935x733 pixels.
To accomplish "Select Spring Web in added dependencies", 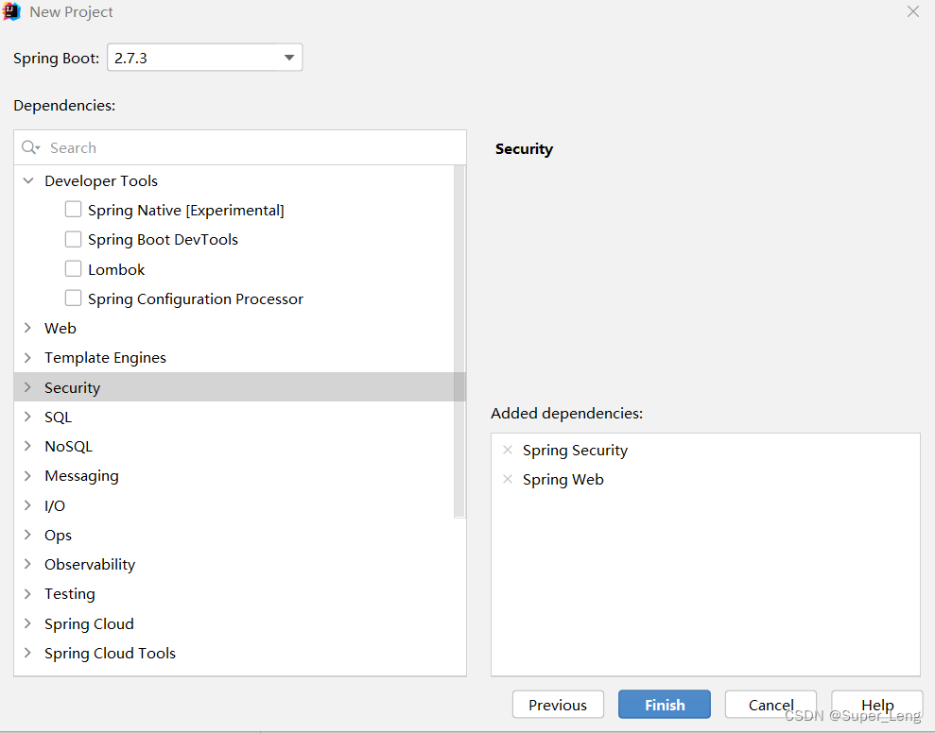I will [563, 479].
